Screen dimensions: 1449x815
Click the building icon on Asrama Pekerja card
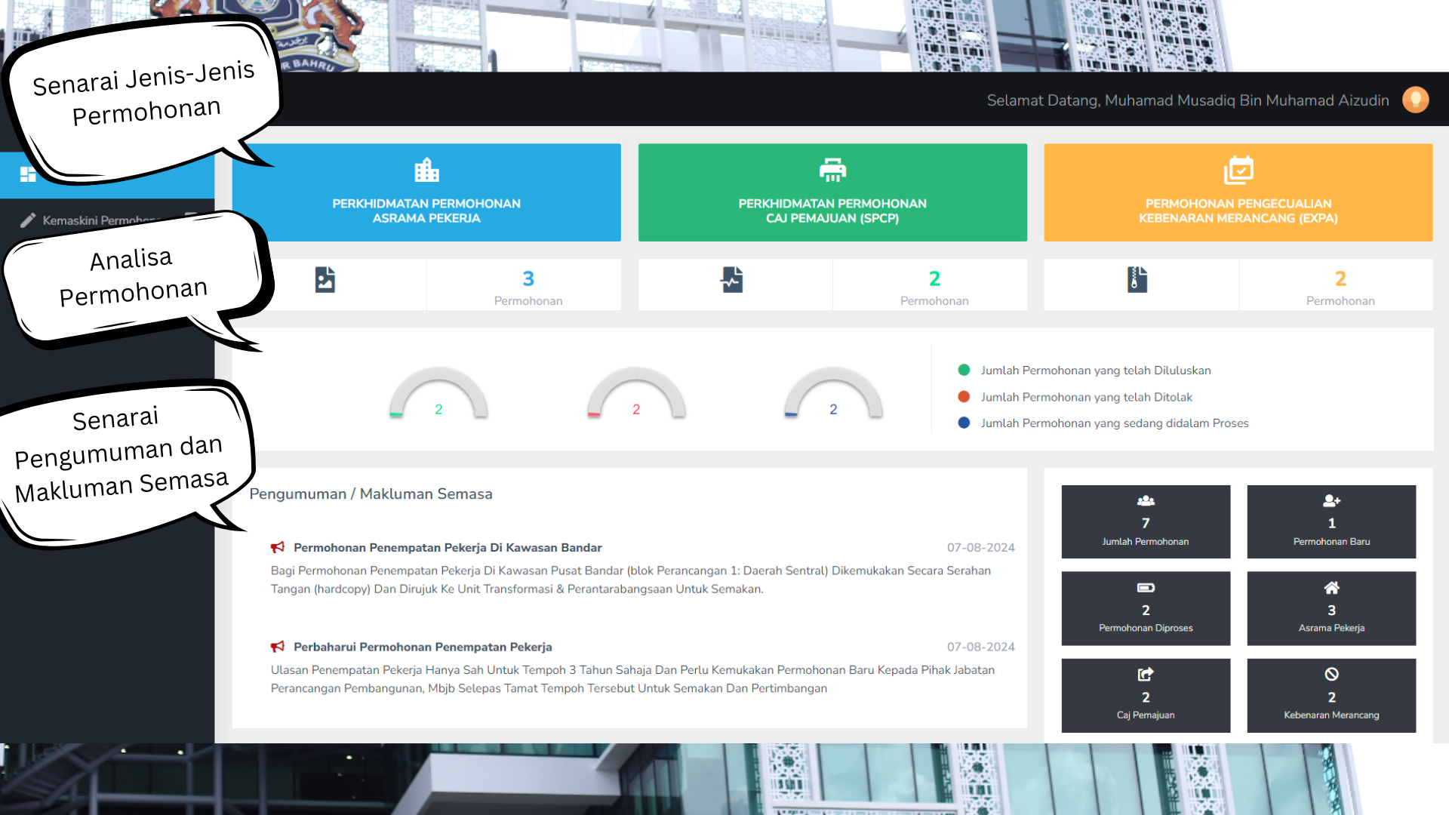[x=426, y=170]
